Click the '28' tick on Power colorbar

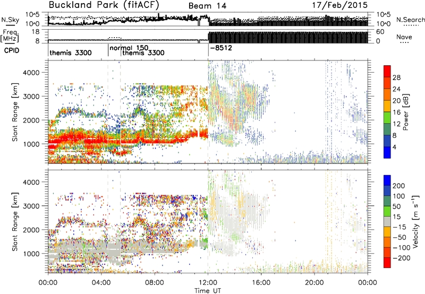coord(396,77)
